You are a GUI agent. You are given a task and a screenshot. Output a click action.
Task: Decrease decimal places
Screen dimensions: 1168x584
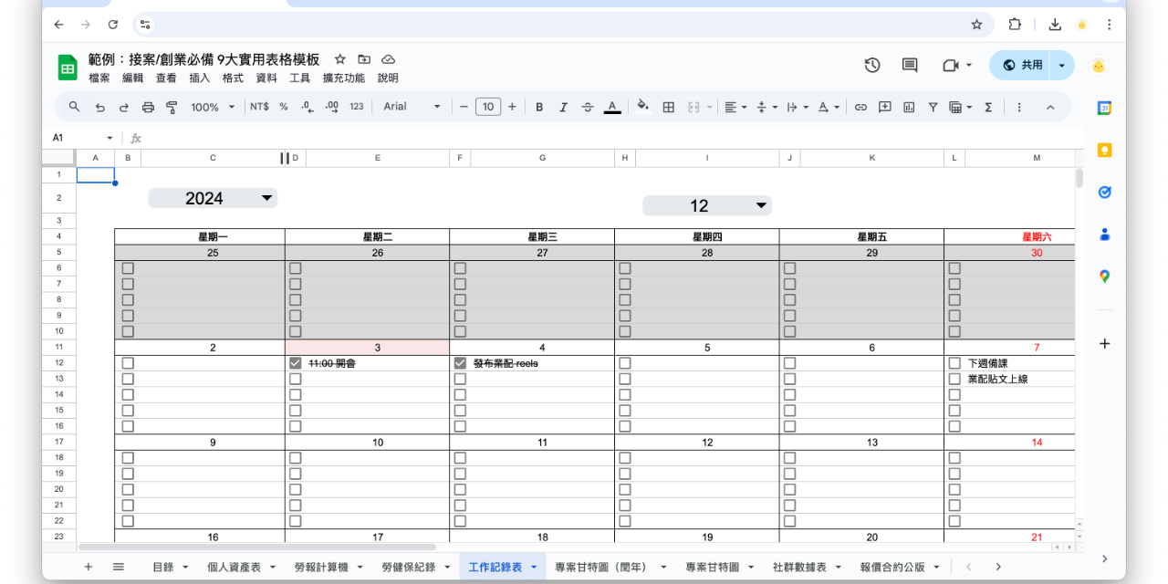[308, 107]
